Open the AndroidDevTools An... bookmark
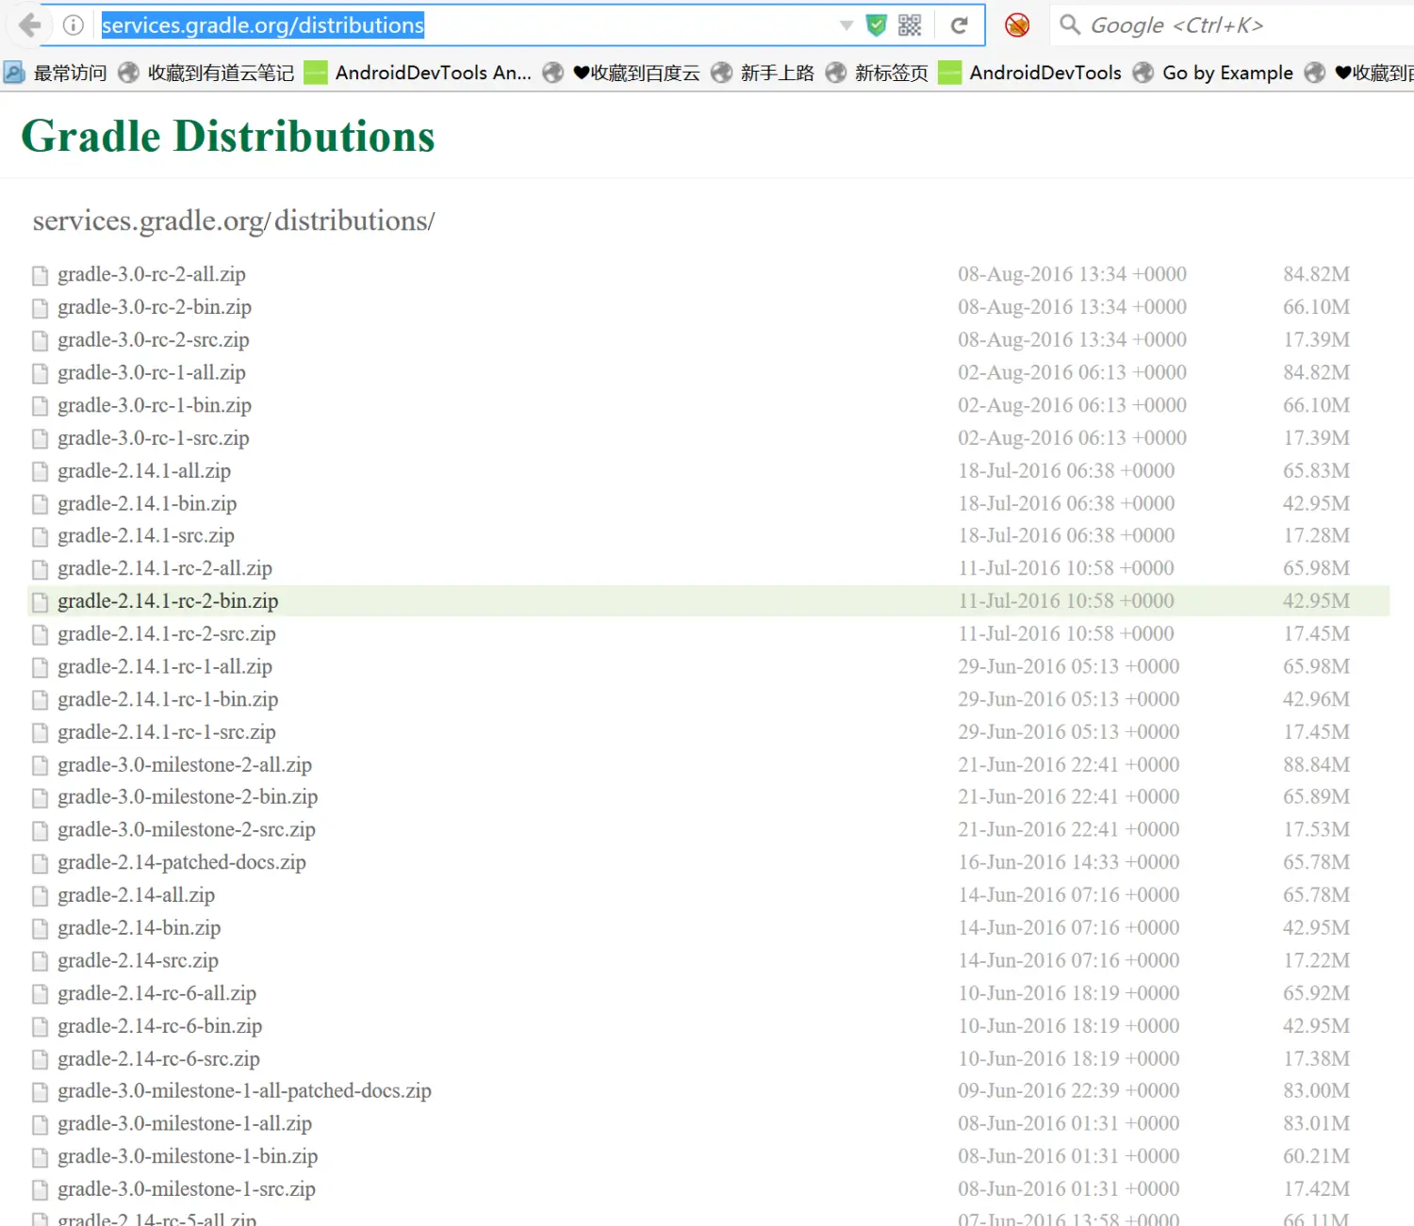This screenshot has width=1414, height=1226. coord(418,73)
